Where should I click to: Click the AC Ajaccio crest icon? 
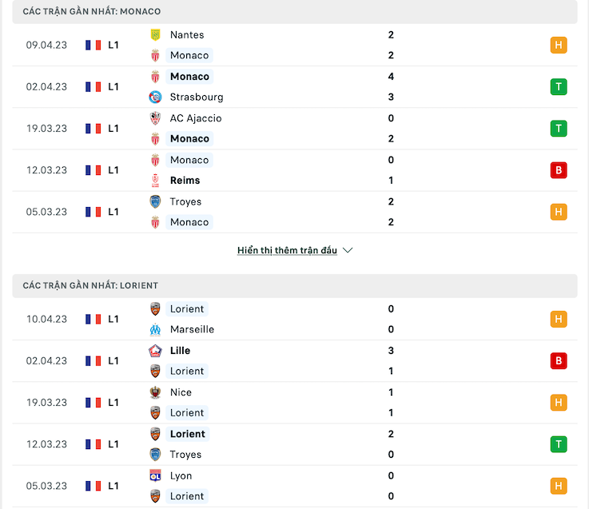[155, 118]
